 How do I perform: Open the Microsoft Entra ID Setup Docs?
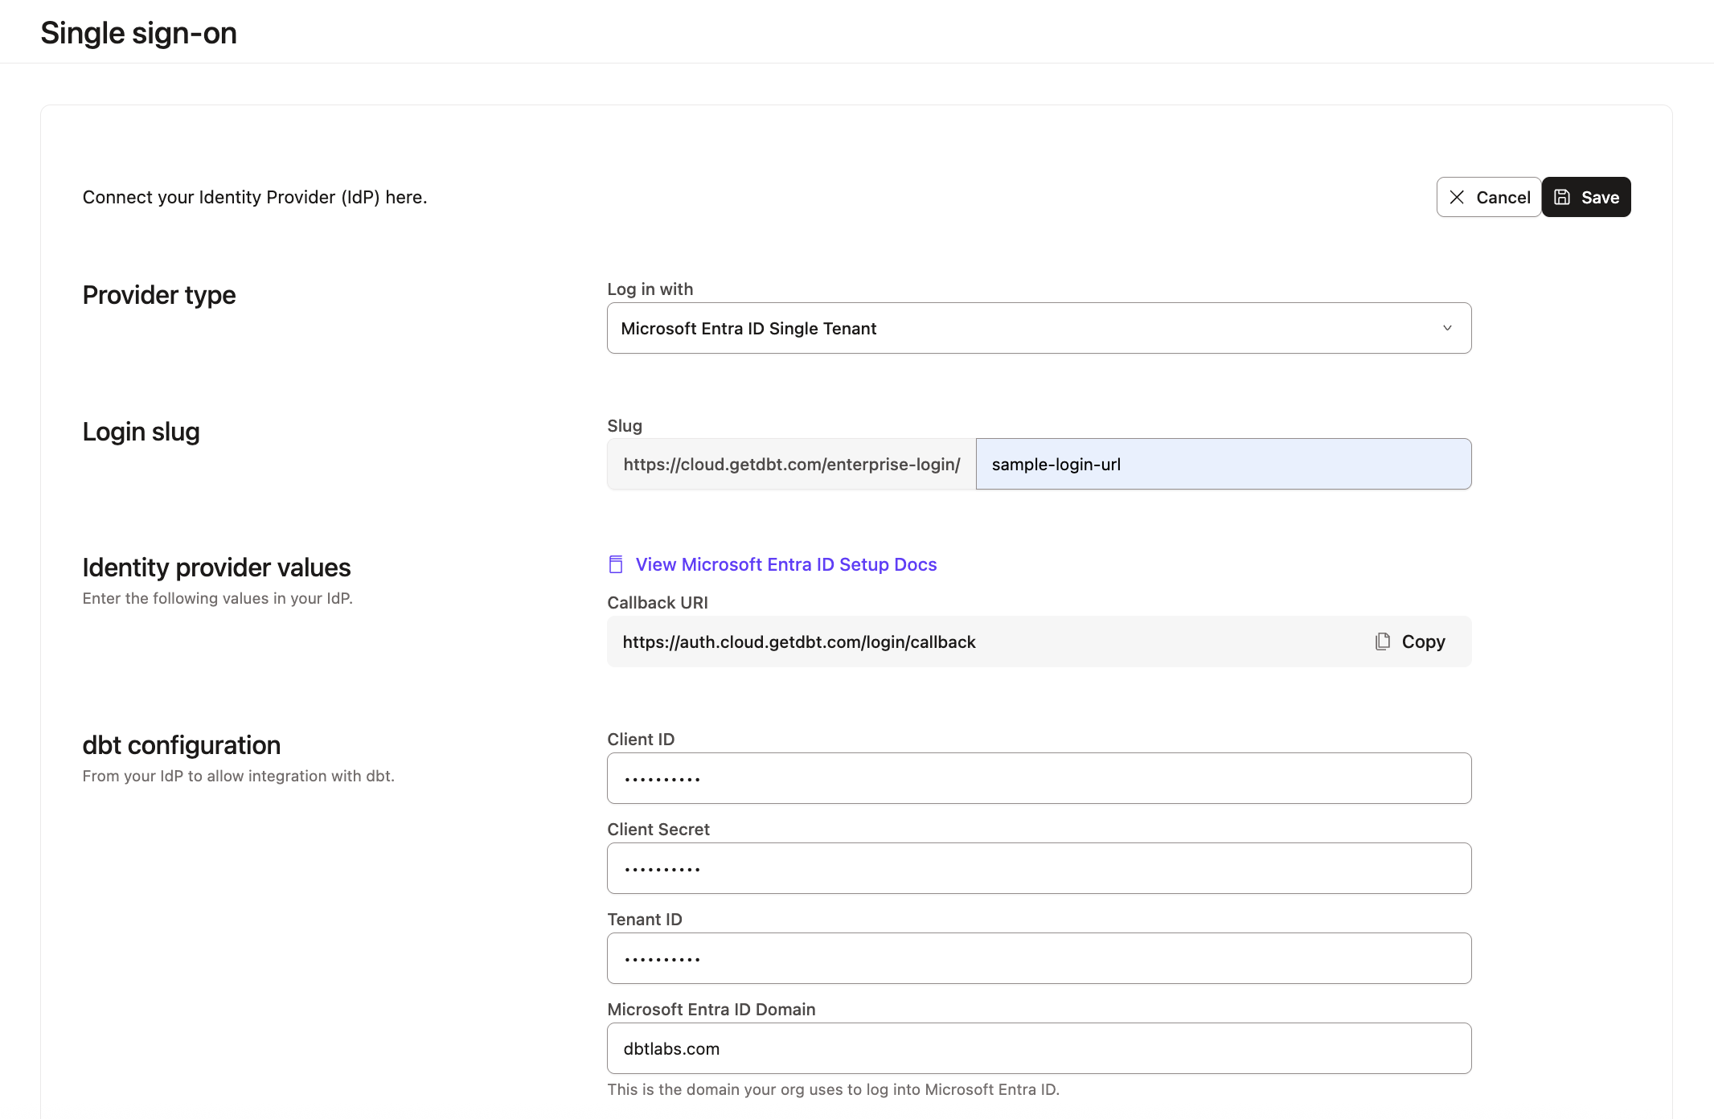785,564
